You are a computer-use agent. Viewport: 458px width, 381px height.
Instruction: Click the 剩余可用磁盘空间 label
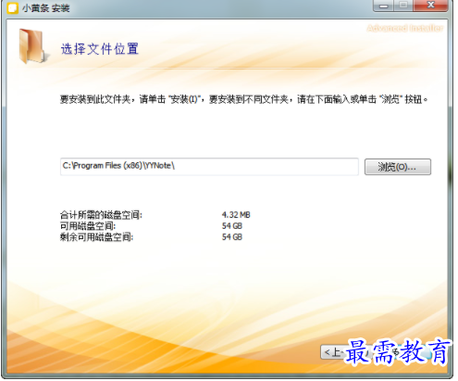96,237
